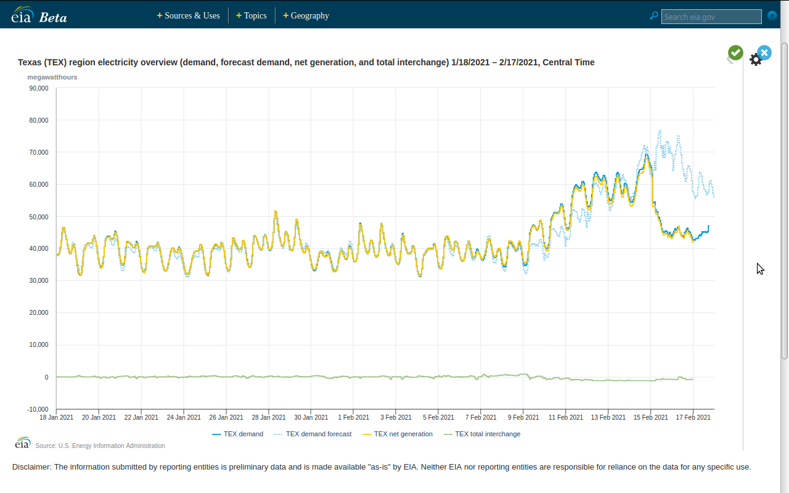Click the magnifying glass search icon

654,16
